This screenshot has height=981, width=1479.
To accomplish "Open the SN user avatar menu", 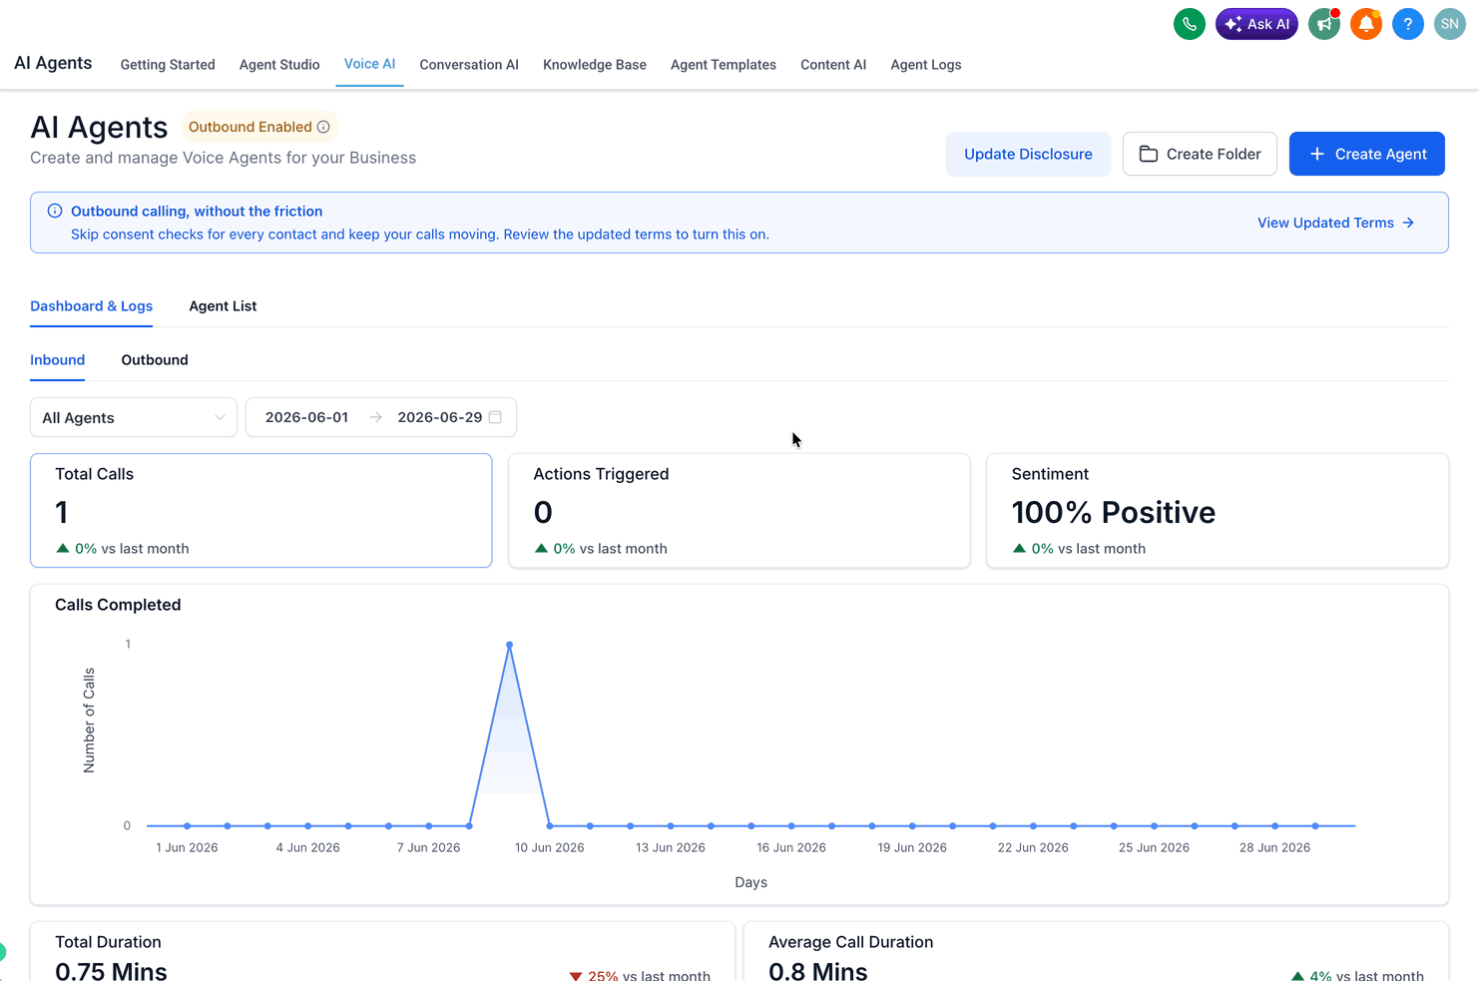I will (1450, 24).
